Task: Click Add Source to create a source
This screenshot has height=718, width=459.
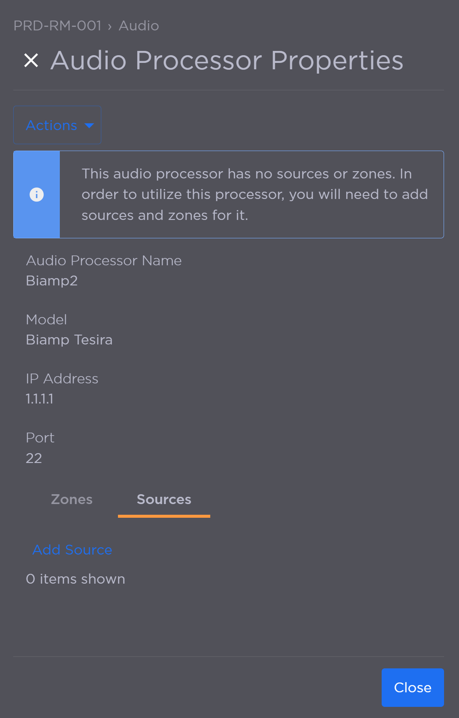Action: tap(72, 550)
